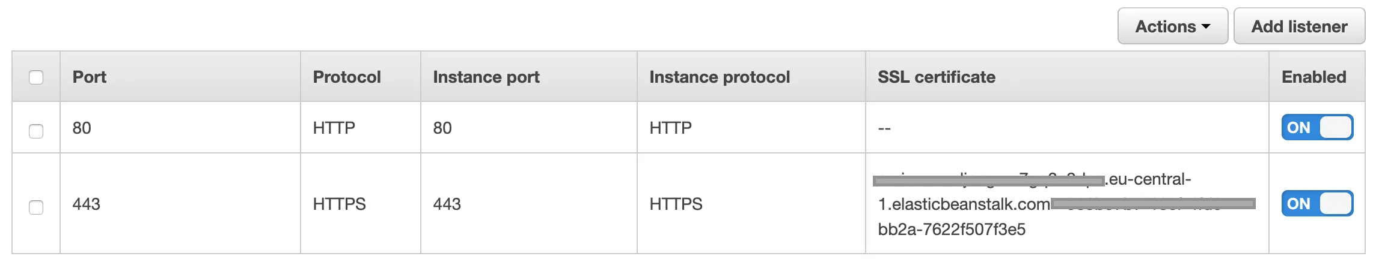The width and height of the screenshot is (1373, 271).
Task: Click the Add listener button
Action: click(1298, 26)
